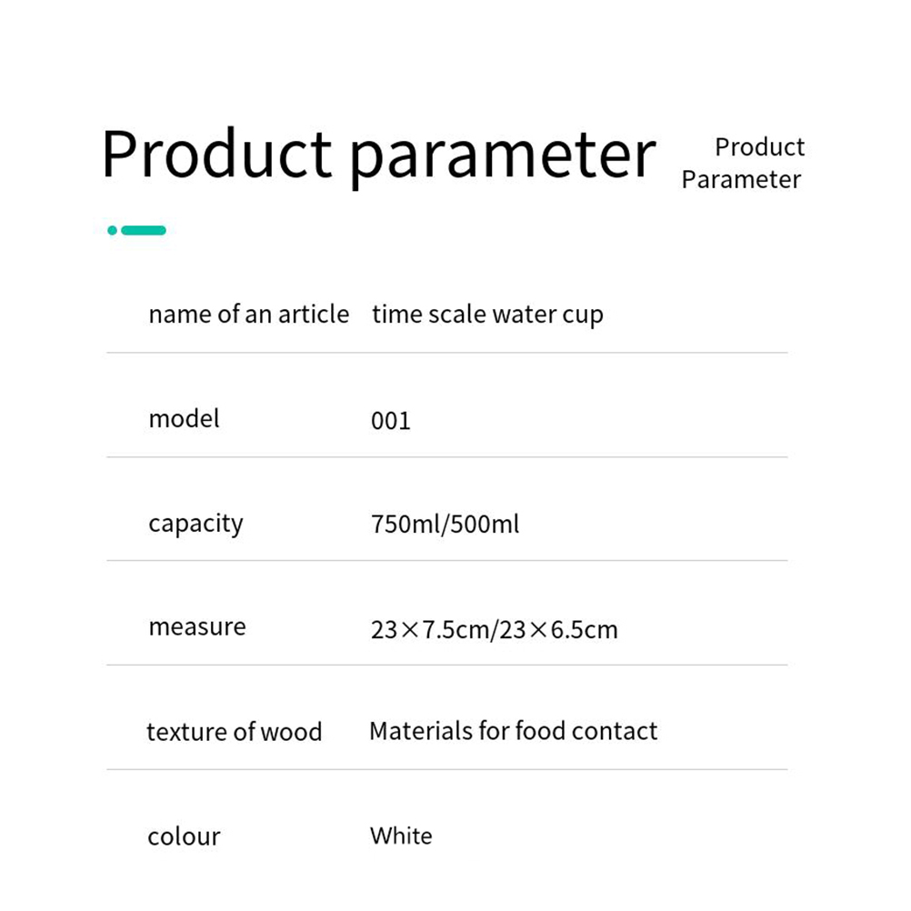Select the "texture of wood" label
The height and width of the screenshot is (911, 911).
click(234, 732)
